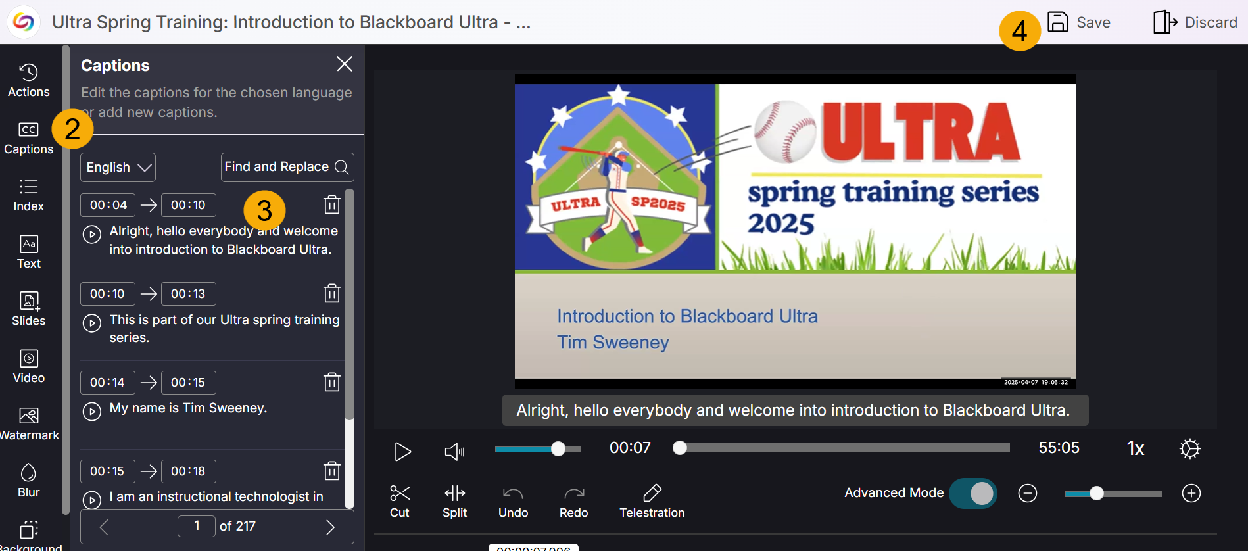This screenshot has height=551, width=1248.
Task: Open the Actions sidebar panel
Action: [x=29, y=80]
